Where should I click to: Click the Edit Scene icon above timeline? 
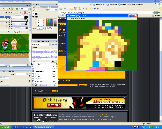pyautogui.click(x=14, y=9)
